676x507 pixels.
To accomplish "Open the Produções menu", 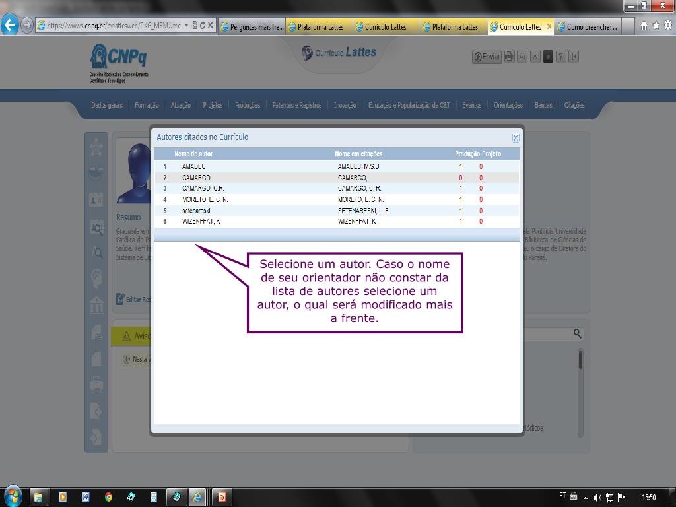I will tap(248, 105).
